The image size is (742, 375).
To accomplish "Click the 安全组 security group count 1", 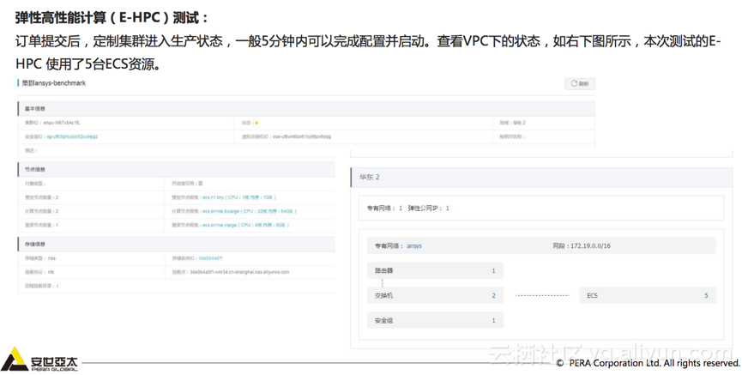I will point(493,321).
